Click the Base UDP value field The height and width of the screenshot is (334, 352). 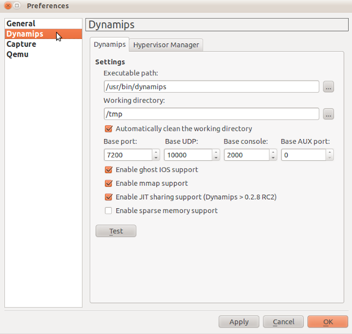[x=188, y=155]
